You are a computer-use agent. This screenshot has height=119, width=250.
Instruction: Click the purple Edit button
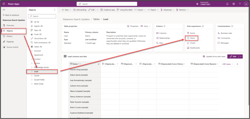[233, 57]
